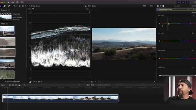
Task: Toggle the mask icon on Hue/Saturation Curves
Action: coord(188,9)
